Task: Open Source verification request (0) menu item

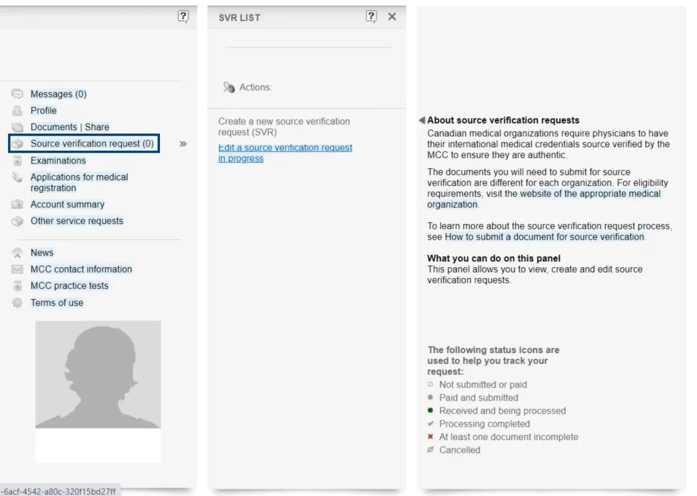Action: [91, 144]
